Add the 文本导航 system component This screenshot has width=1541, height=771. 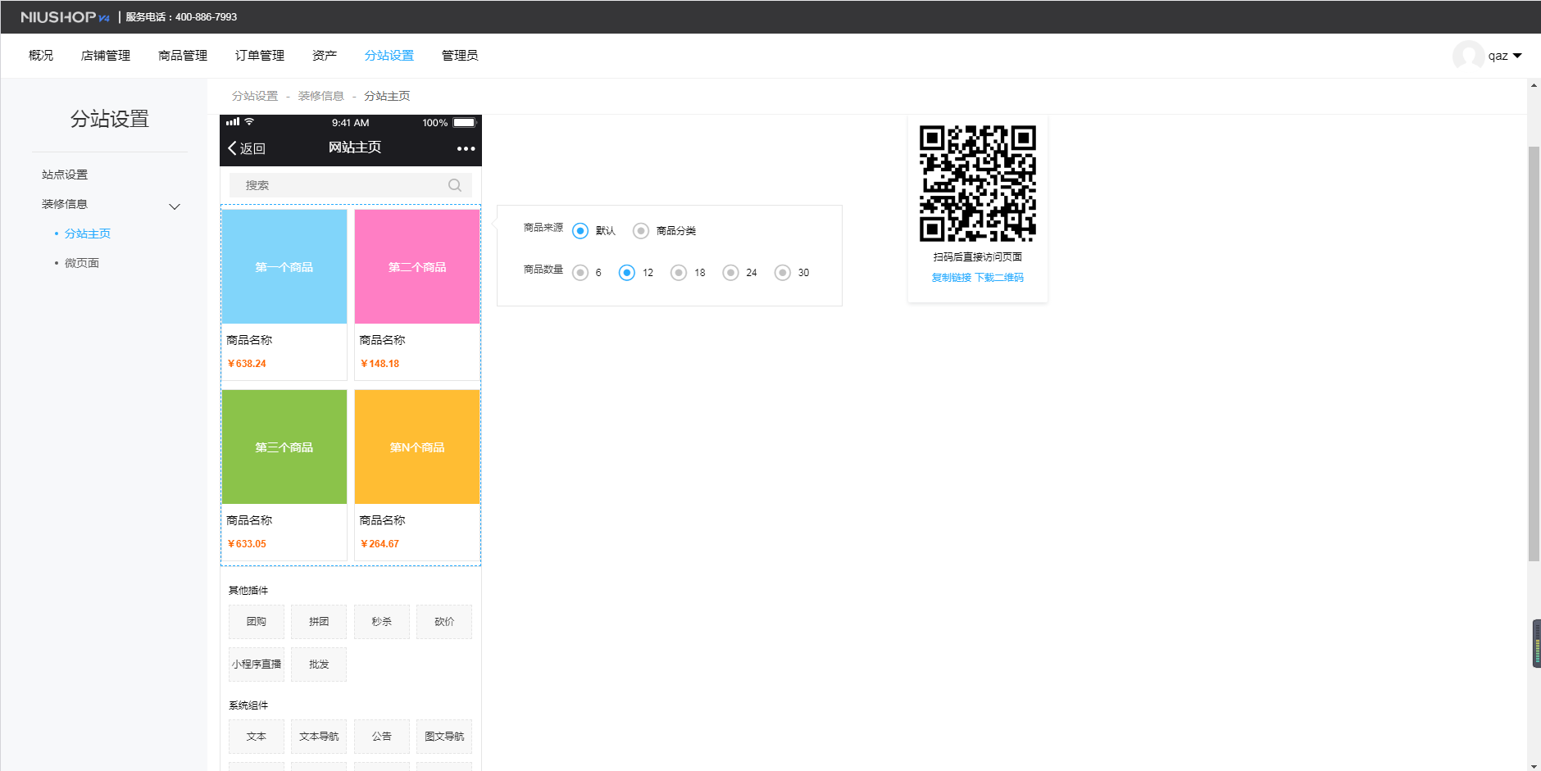point(319,737)
